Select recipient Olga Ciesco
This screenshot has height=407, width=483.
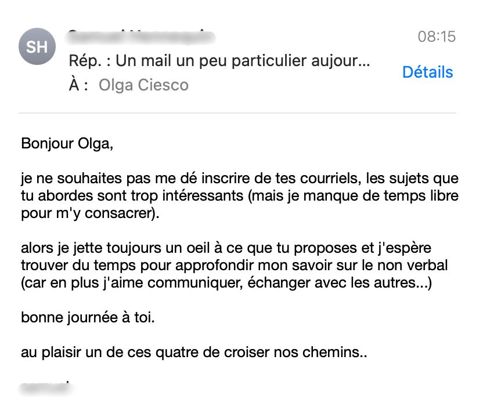point(143,85)
